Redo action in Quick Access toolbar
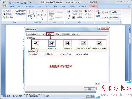 pos(18,2)
